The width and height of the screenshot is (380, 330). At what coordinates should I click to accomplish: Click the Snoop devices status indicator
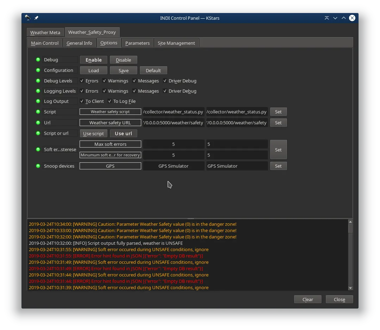[x=38, y=166]
